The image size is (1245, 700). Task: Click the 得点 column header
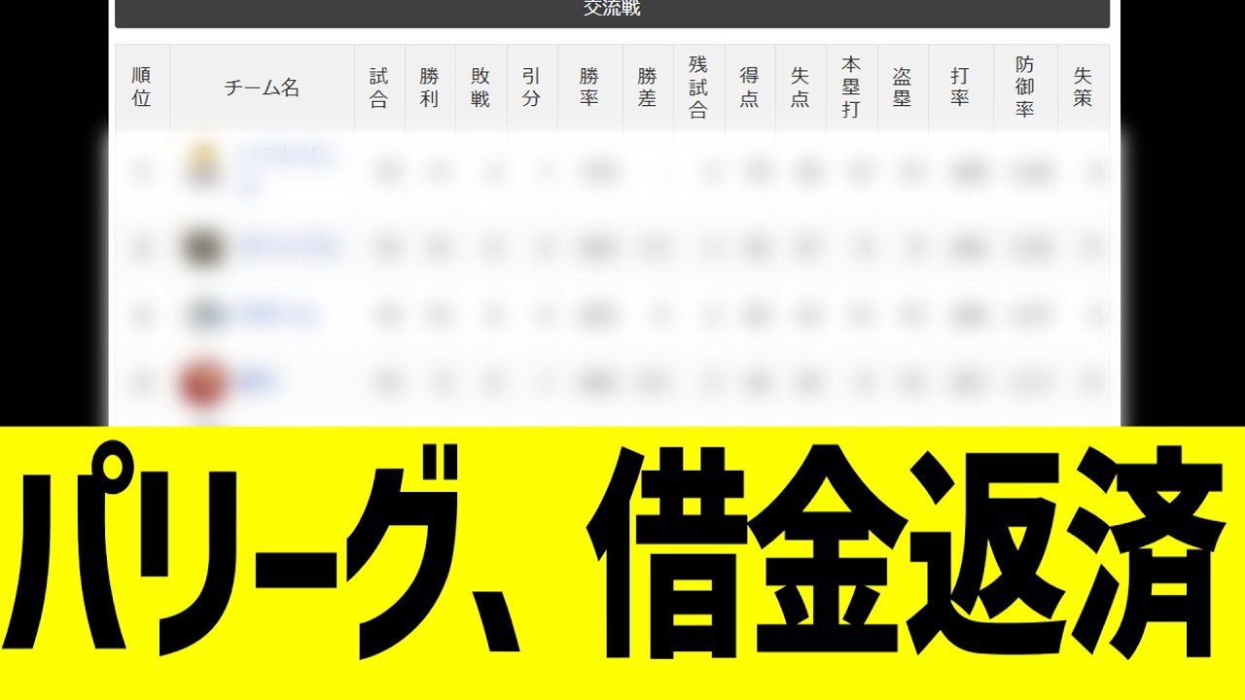750,87
